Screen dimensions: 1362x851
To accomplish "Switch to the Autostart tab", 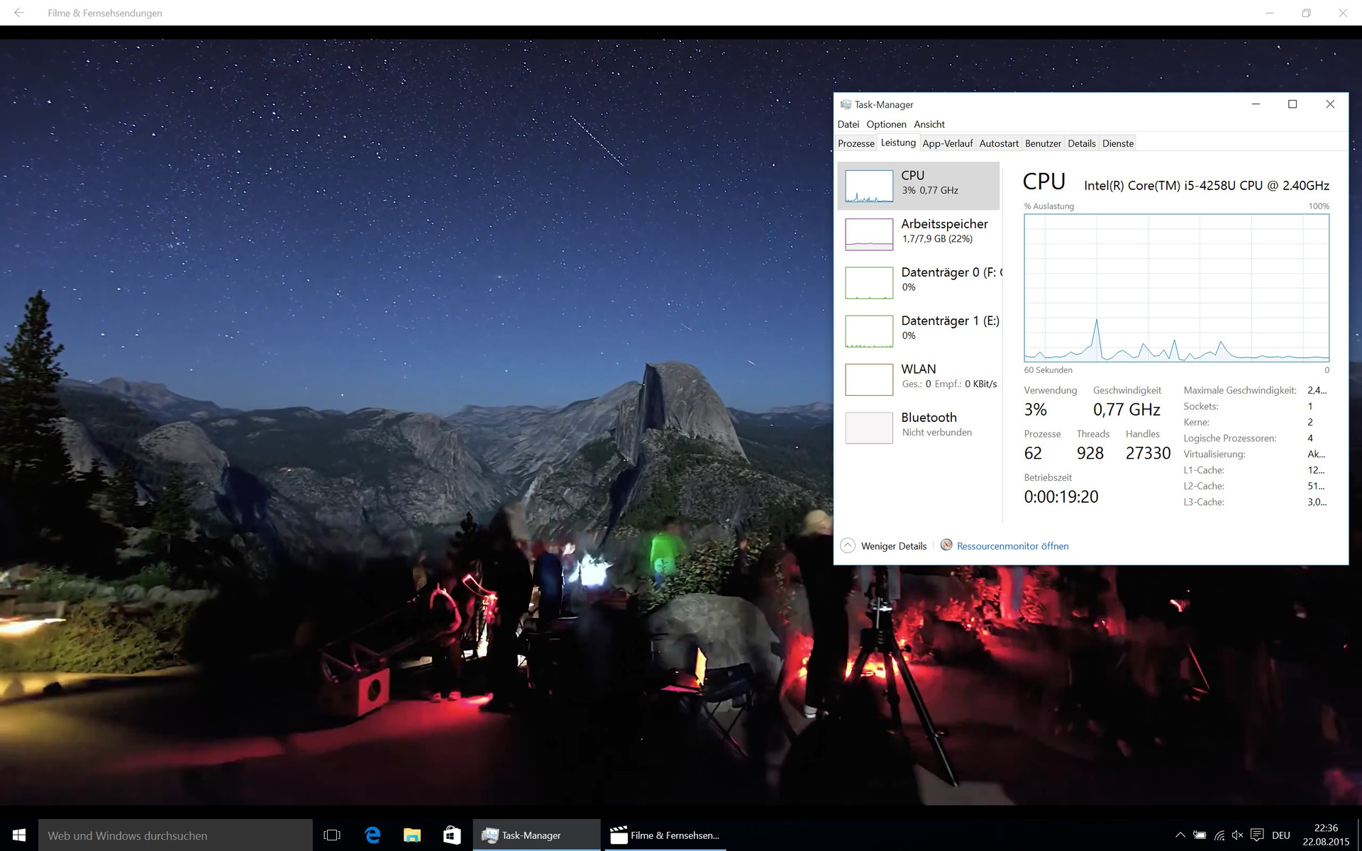I will (x=998, y=143).
